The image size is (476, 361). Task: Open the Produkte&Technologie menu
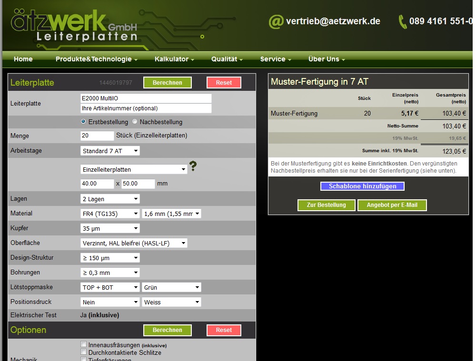tap(96, 59)
